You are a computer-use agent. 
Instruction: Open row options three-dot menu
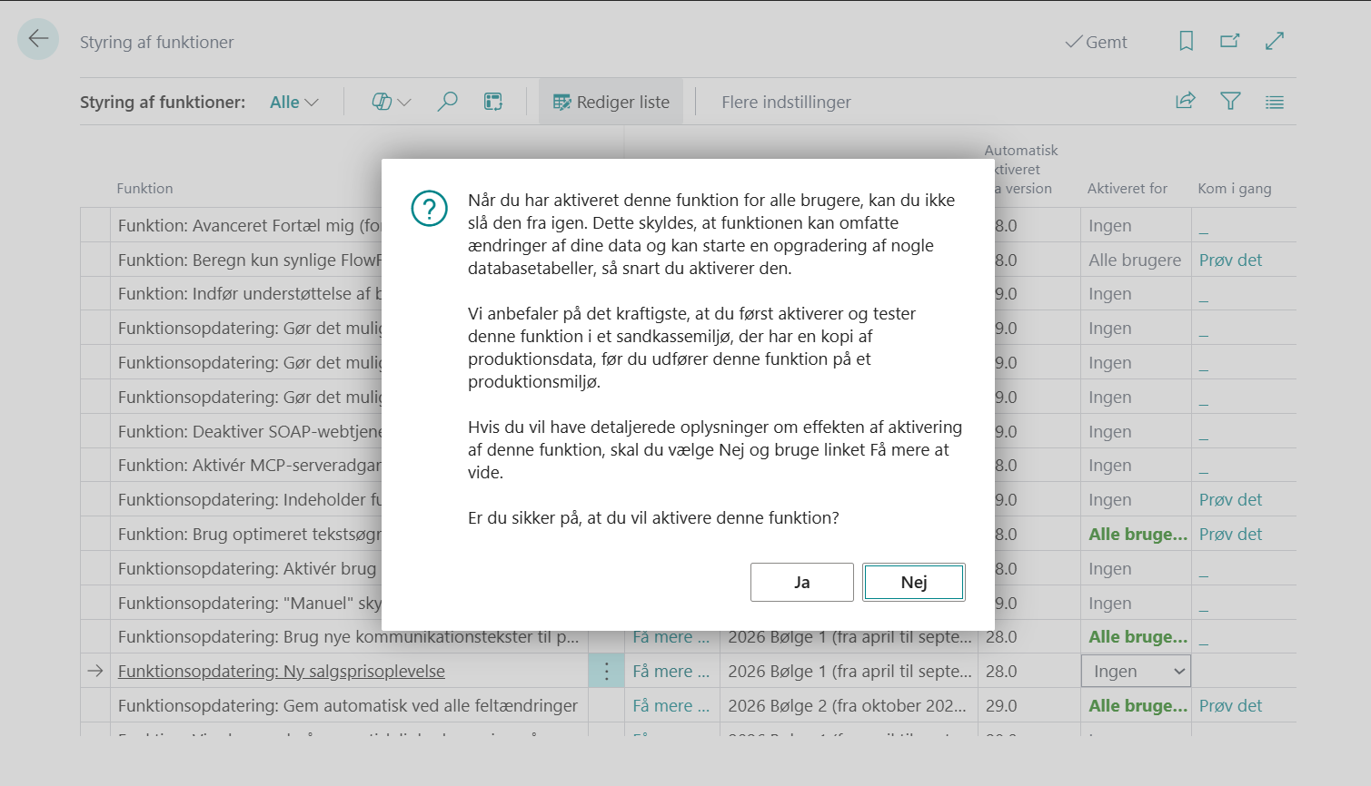[606, 672]
